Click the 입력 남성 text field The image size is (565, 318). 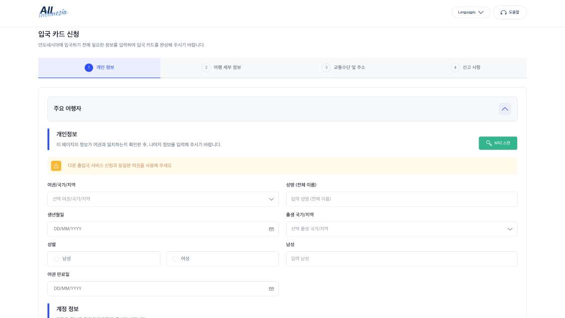click(402, 259)
